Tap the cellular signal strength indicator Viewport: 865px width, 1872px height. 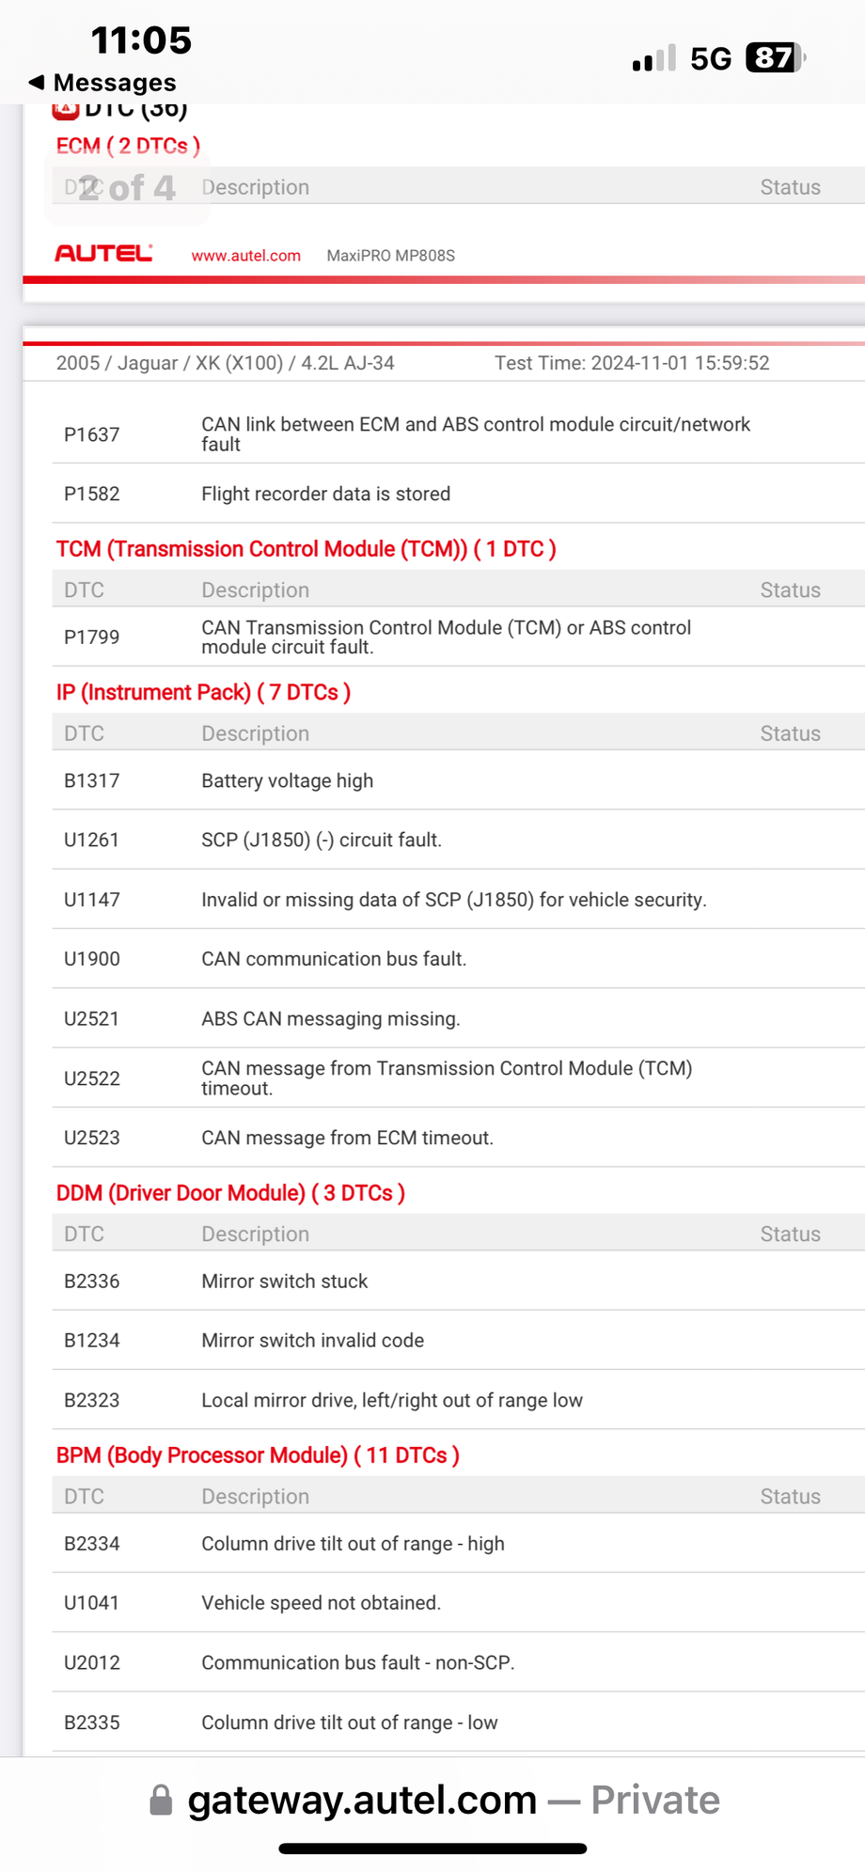click(x=654, y=58)
